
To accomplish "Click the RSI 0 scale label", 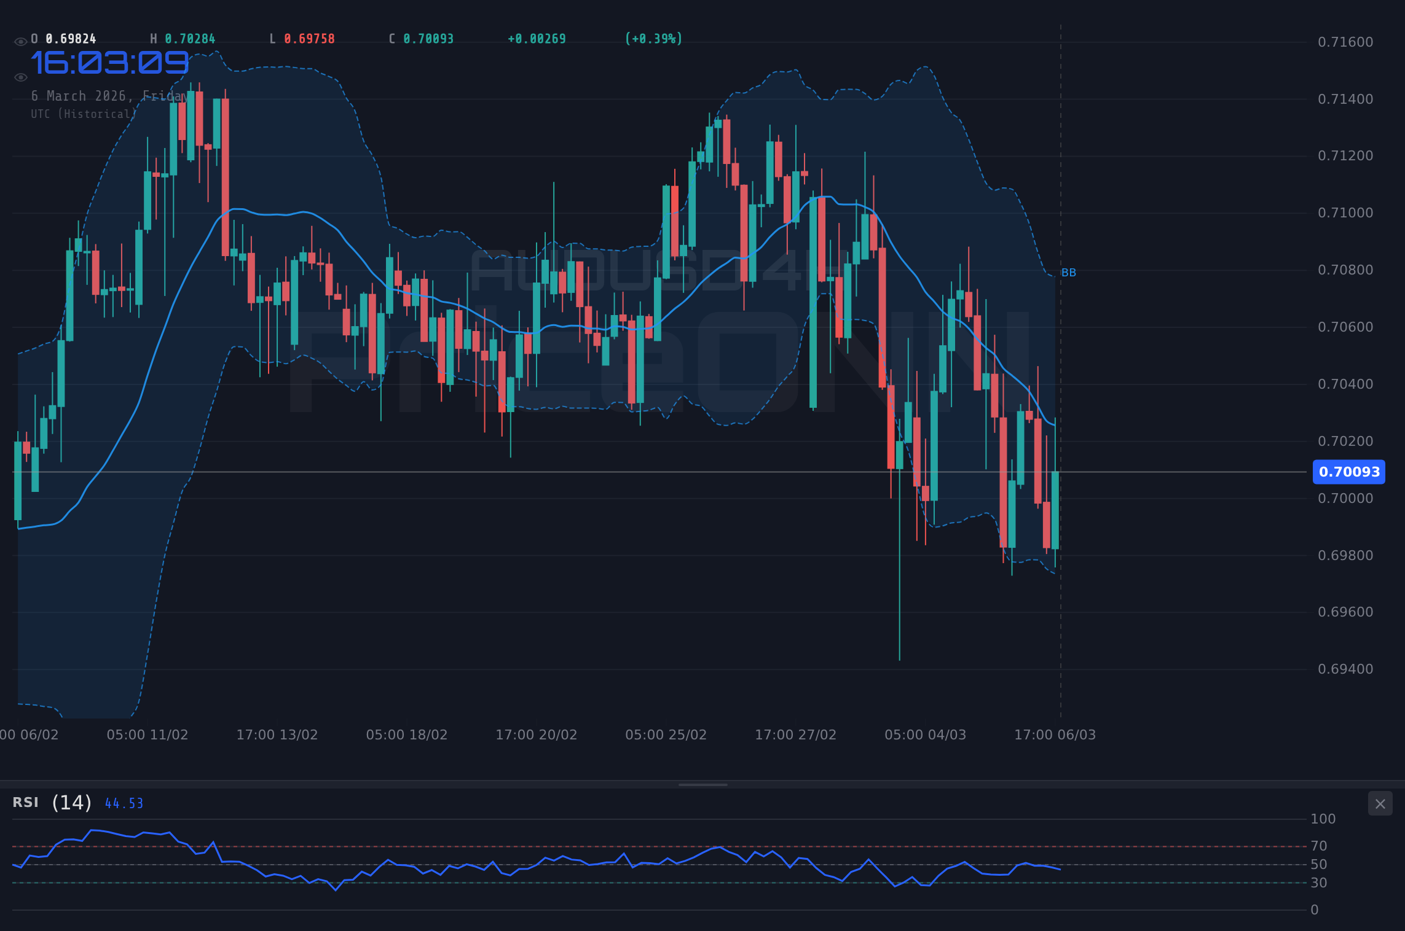I will tap(1315, 910).
